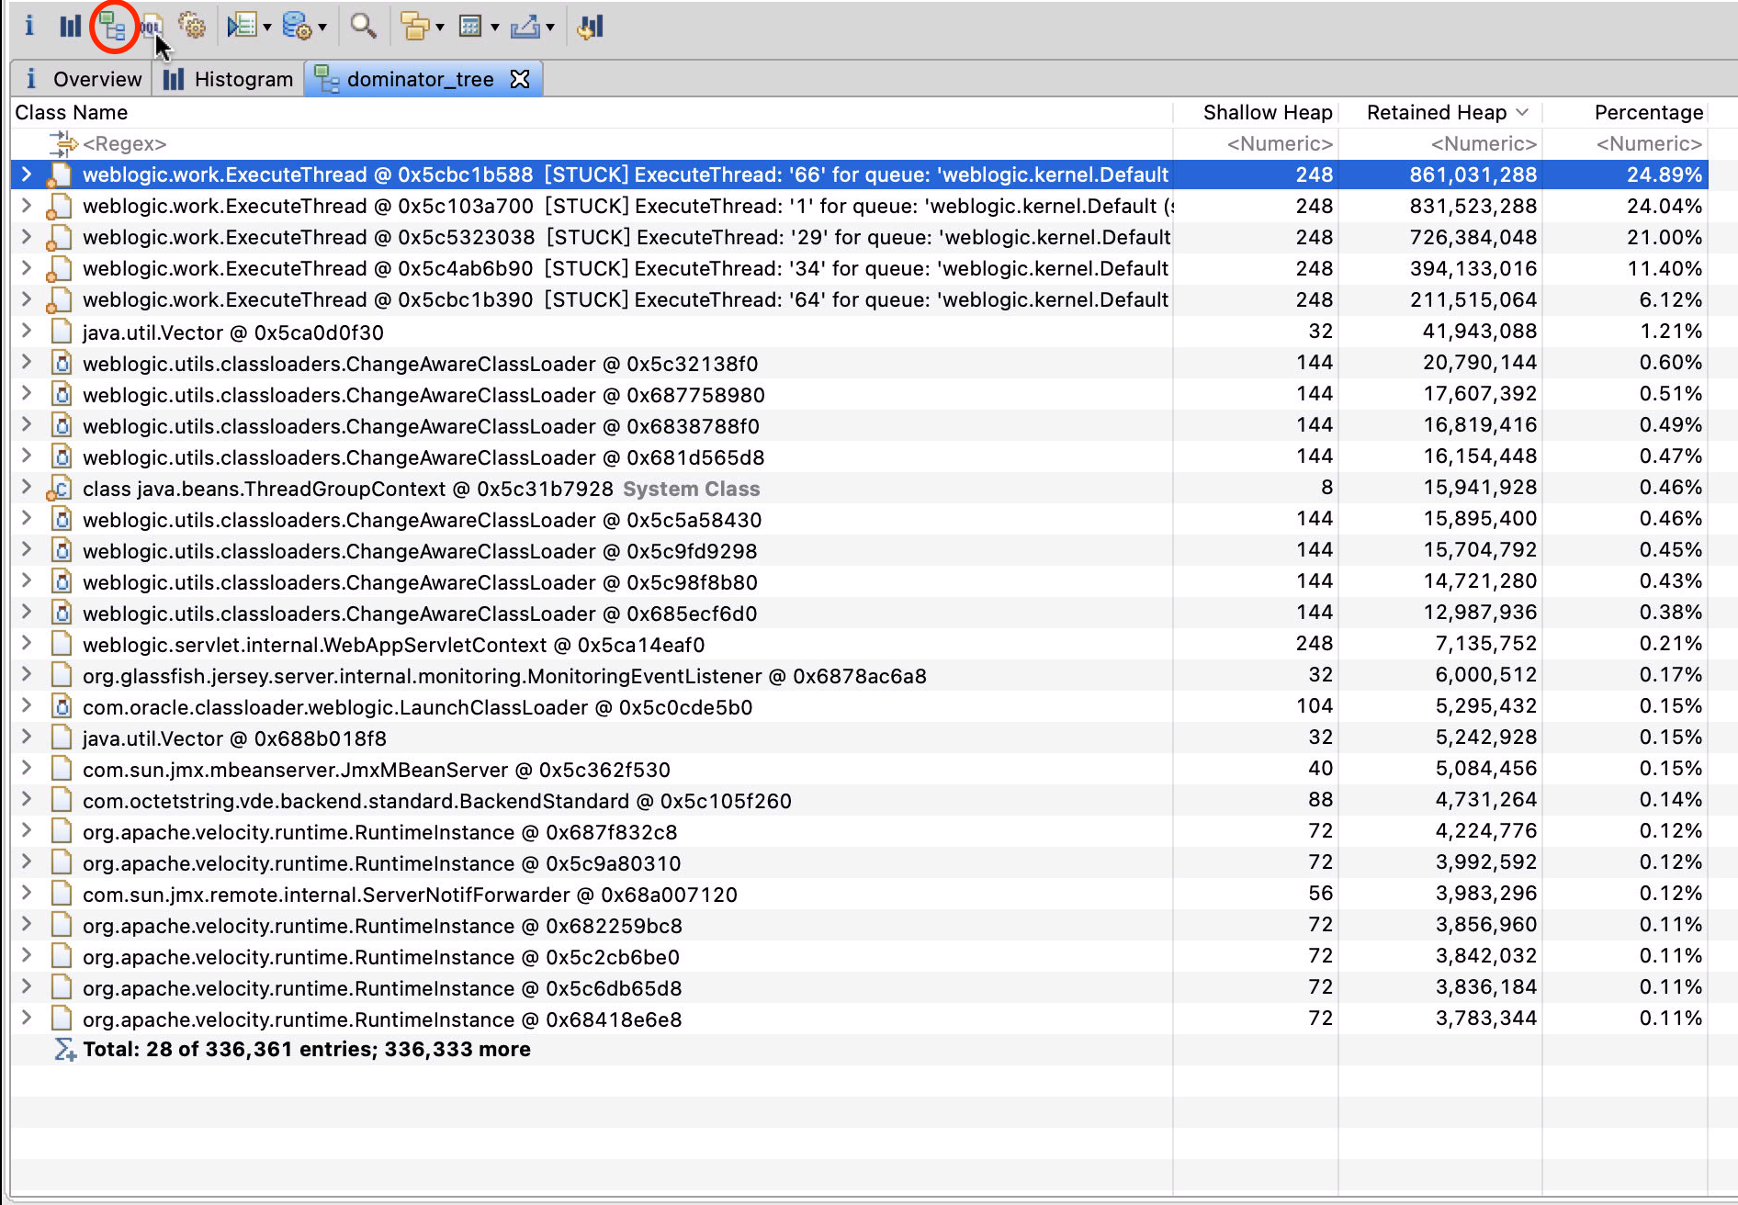Open thread overview gears icon
Screen dimensions: 1738x1205
192,26
